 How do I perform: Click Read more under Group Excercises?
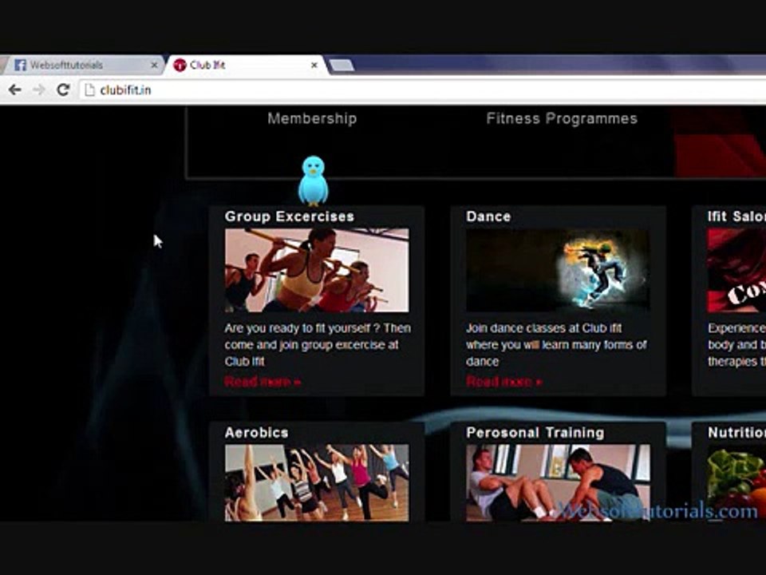click(263, 382)
